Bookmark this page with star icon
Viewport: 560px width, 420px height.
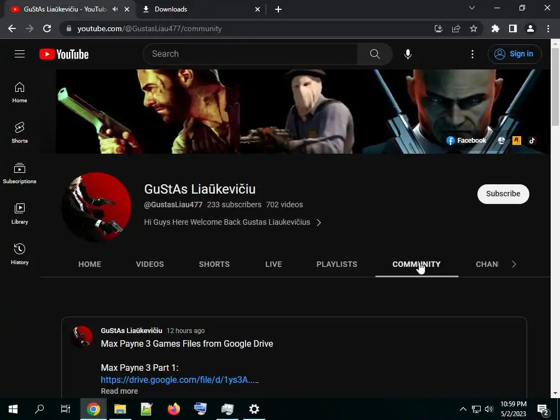pos(474,28)
